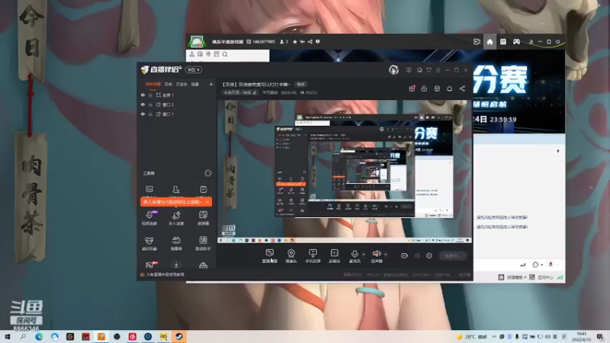Share stream with the share icon
This screenshot has width=610, height=343.
pyautogui.click(x=462, y=88)
